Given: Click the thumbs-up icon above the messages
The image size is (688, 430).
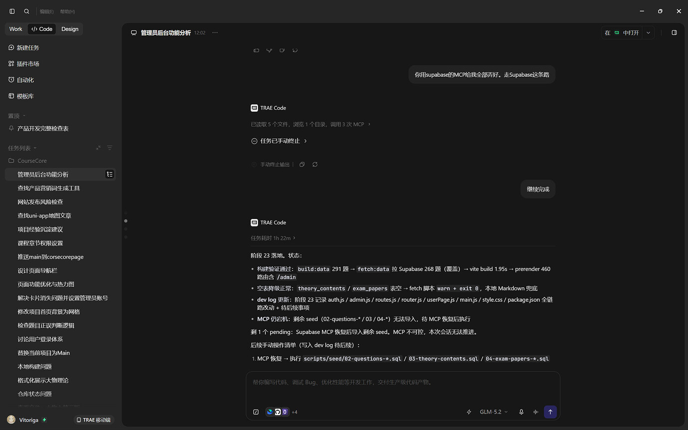Looking at the screenshot, I should [256, 50].
